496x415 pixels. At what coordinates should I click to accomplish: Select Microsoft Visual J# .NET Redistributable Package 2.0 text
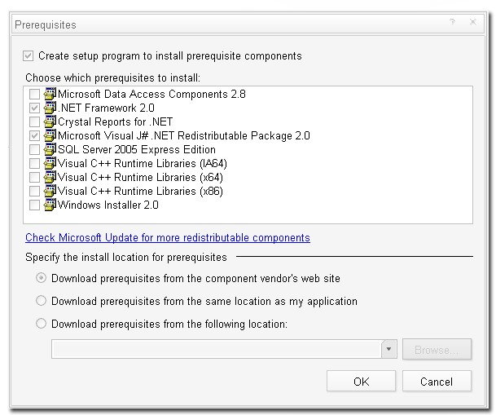[x=184, y=136]
